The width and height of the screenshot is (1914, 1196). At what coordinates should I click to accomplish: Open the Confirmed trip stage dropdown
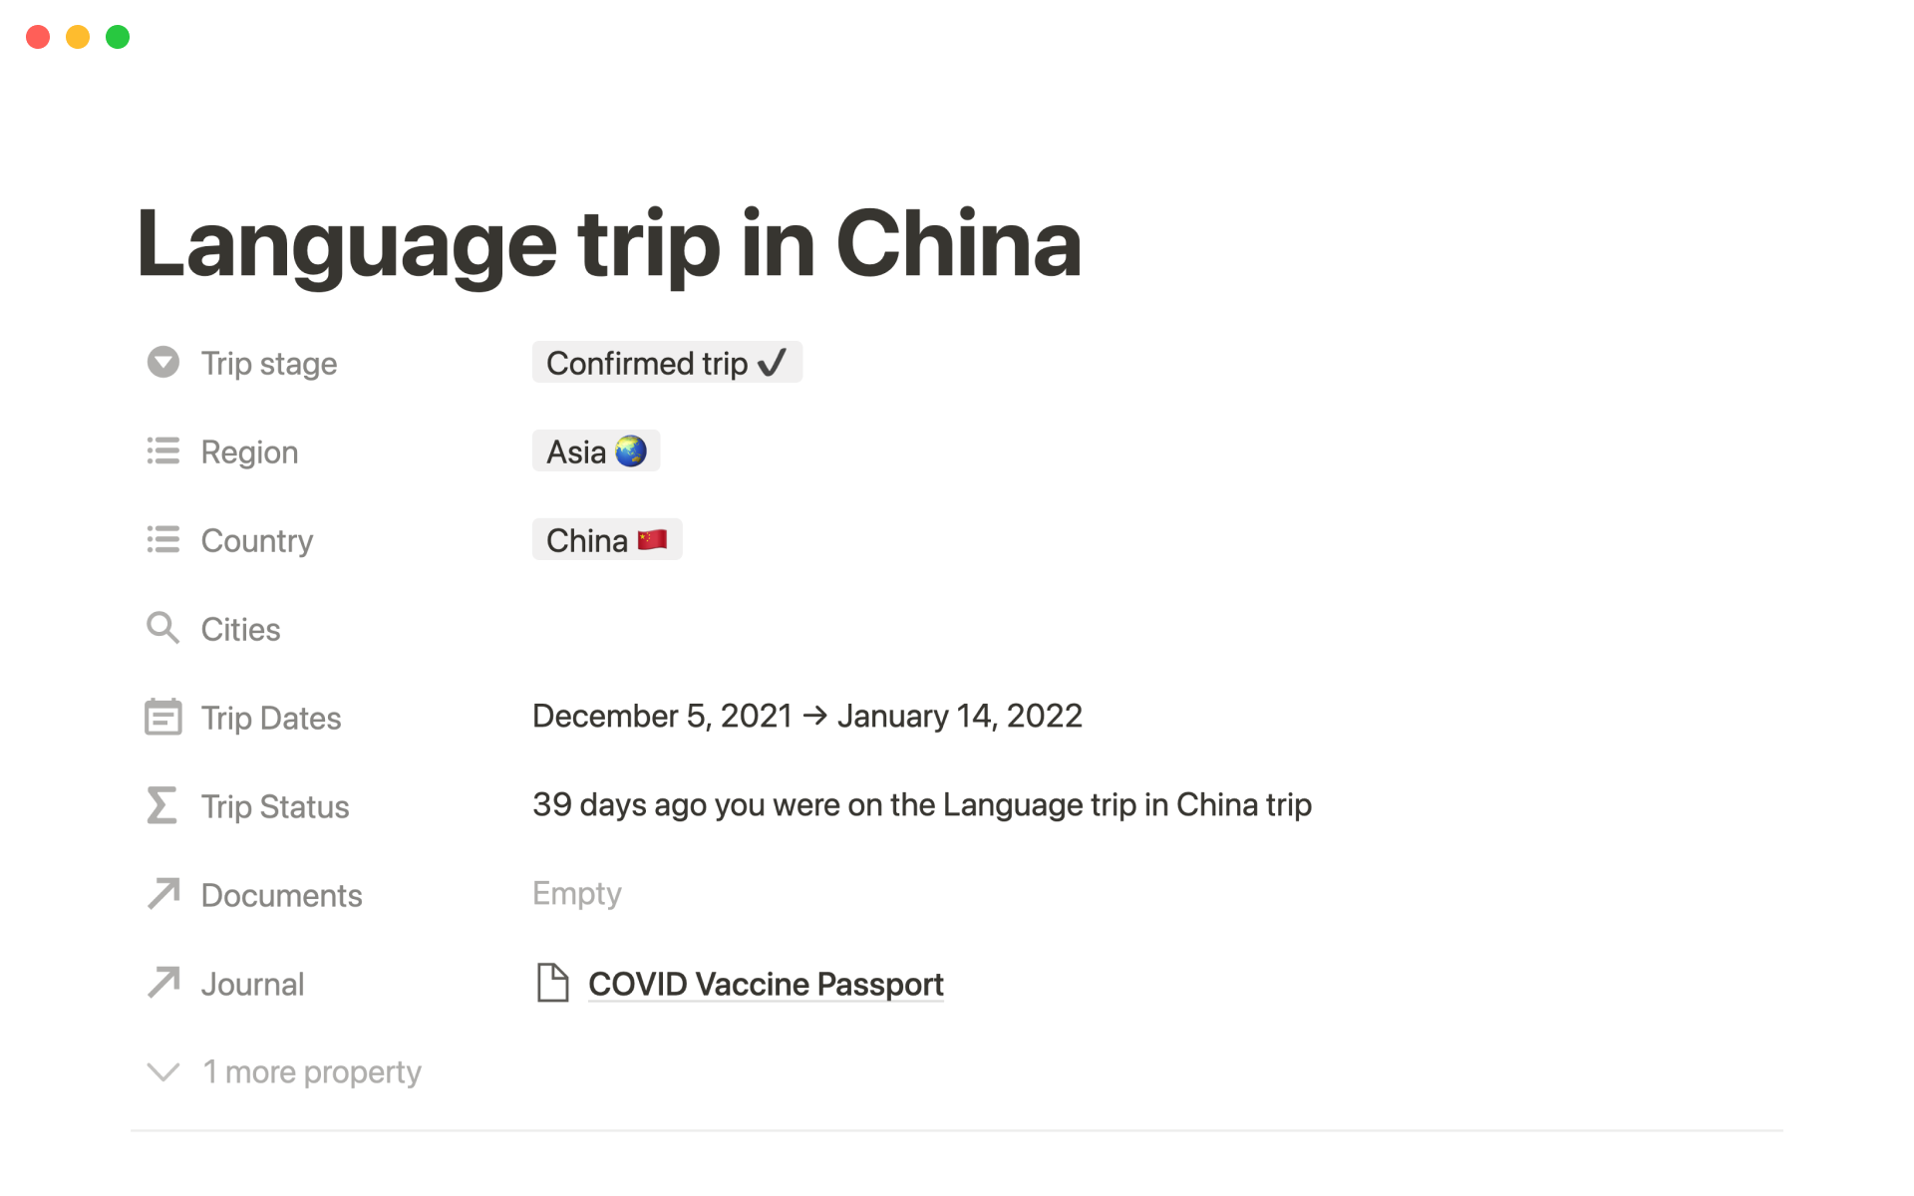click(667, 363)
